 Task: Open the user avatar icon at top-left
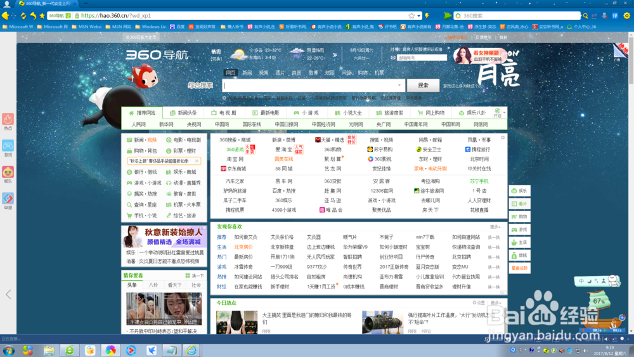[7, 4]
